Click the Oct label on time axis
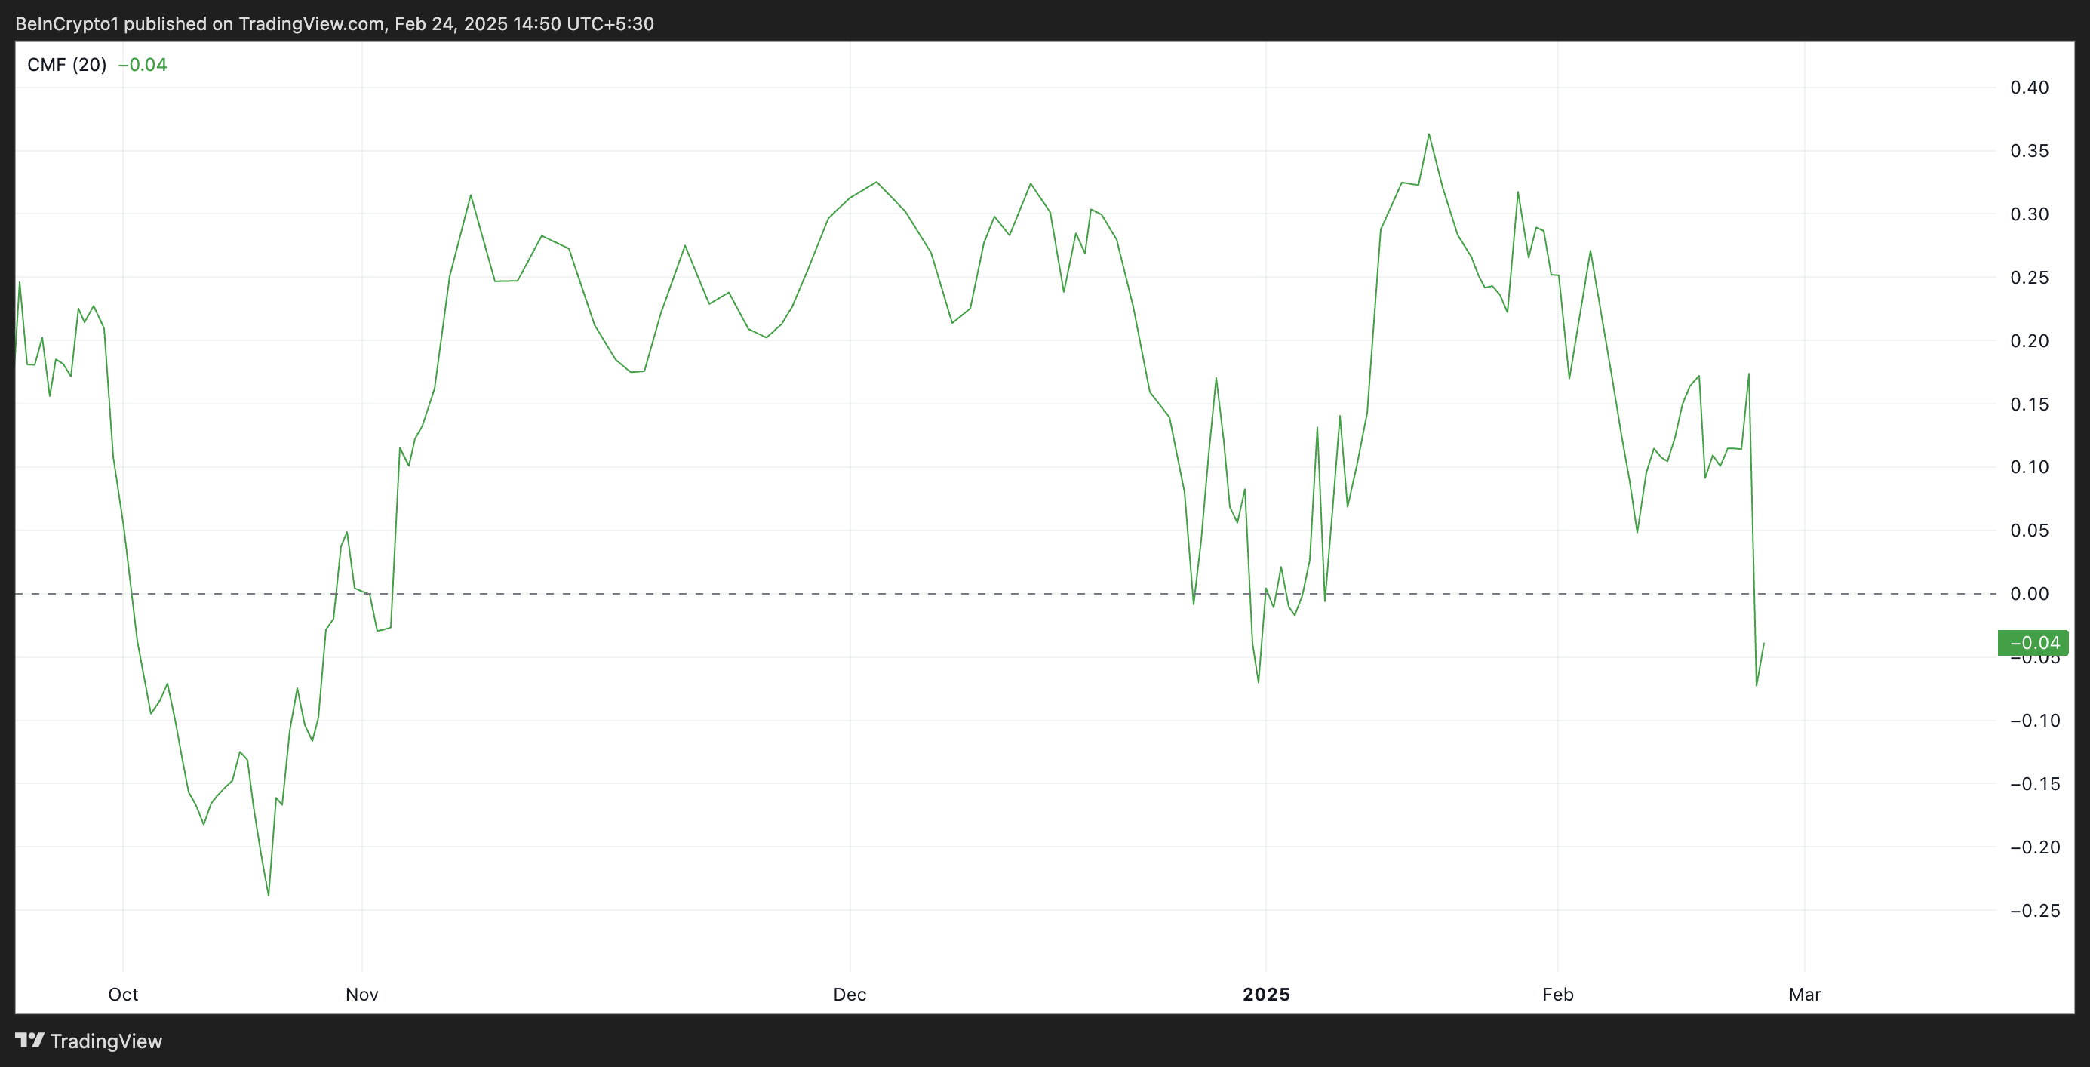Viewport: 2090px width, 1067px height. 123,994
